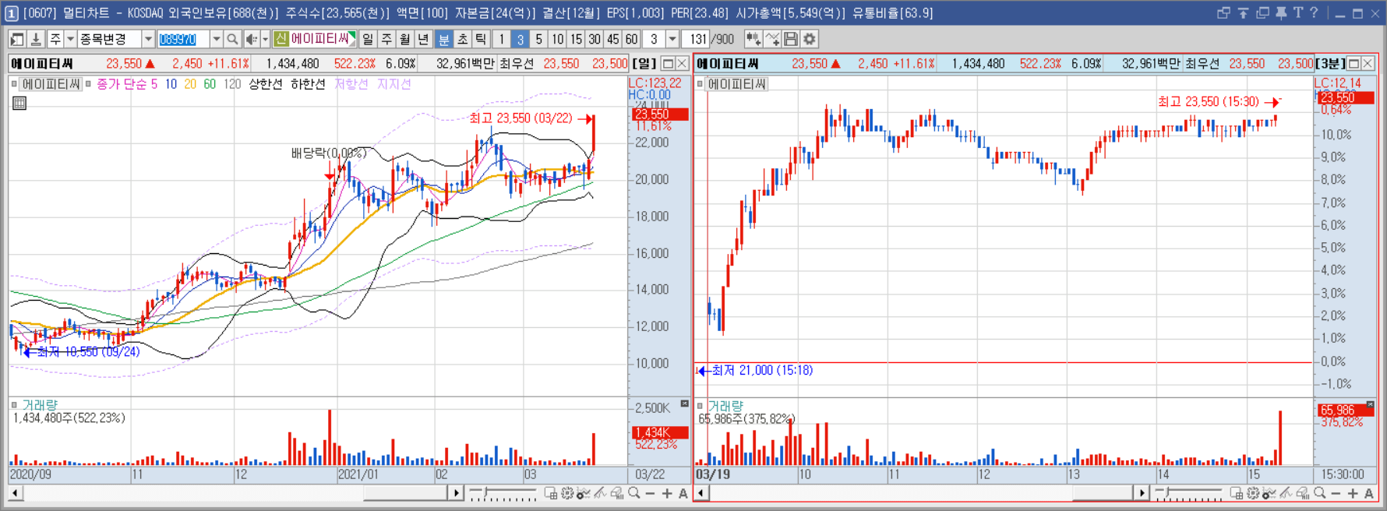Open the interval value 3 dropdown arrow

[672, 39]
